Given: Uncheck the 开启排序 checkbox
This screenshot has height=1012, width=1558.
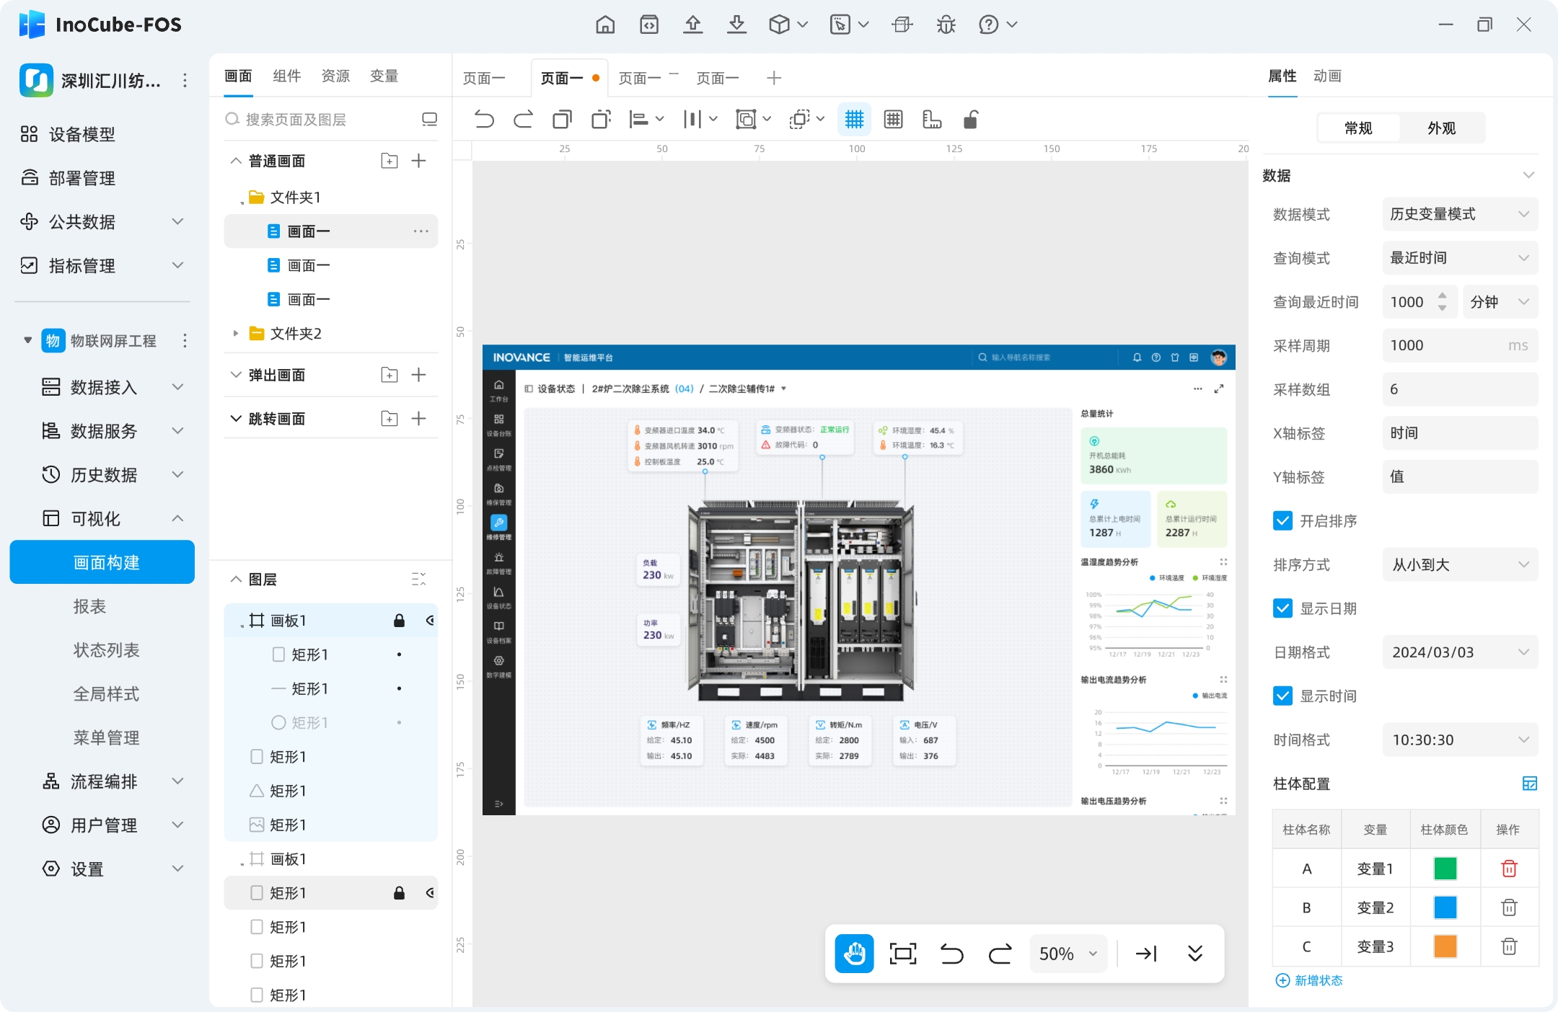Looking at the screenshot, I should point(1282,520).
